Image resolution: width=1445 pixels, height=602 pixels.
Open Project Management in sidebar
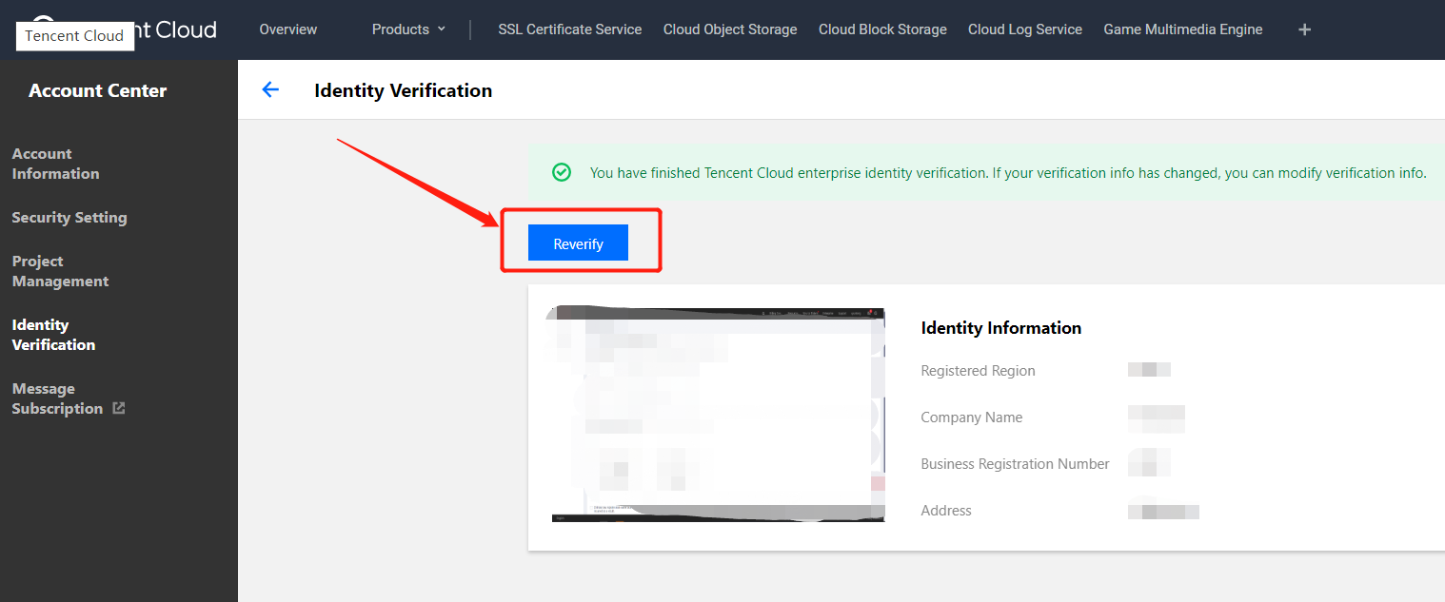pos(60,271)
